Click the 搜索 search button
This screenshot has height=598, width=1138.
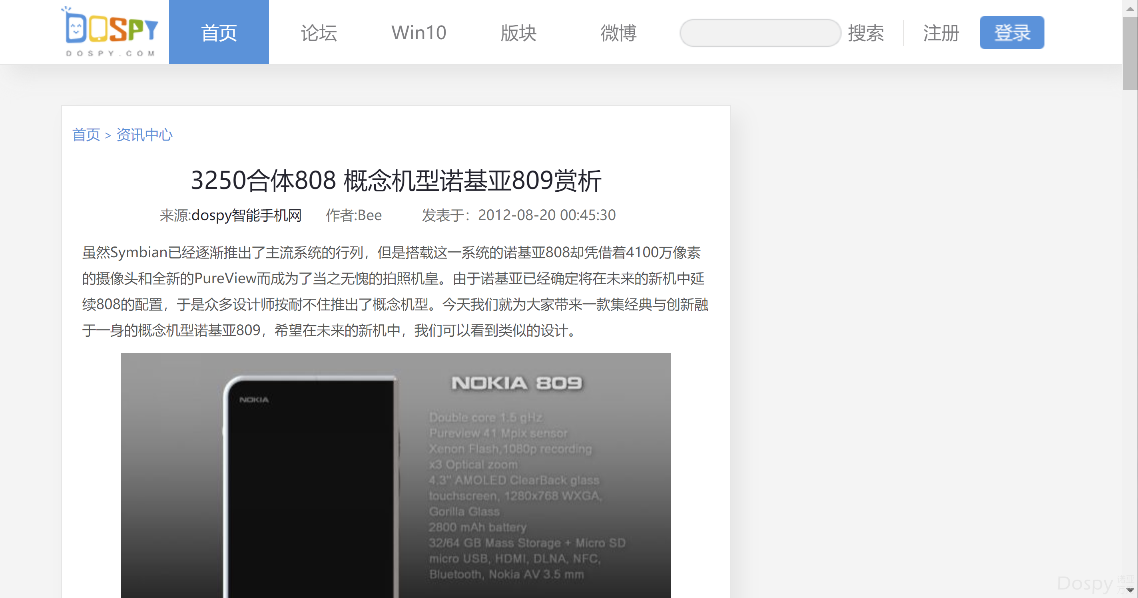click(x=865, y=33)
